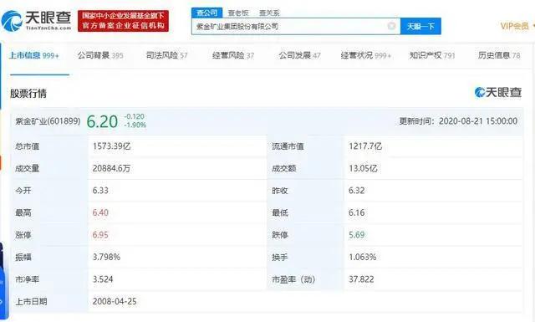Open the 司法风险 tab

[x=167, y=55]
